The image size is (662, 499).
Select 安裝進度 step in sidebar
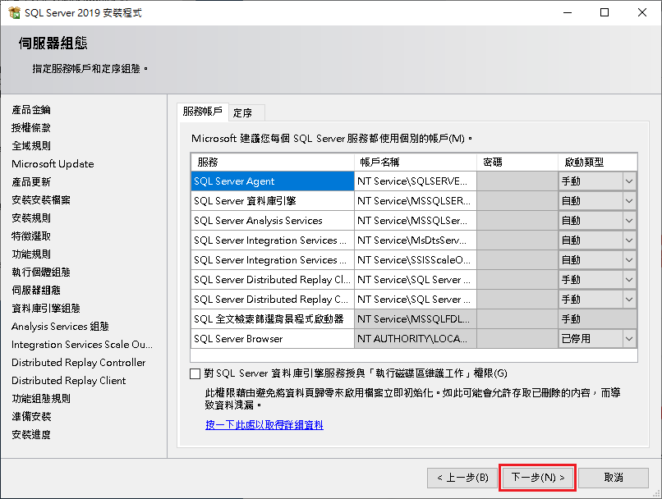[31, 435]
